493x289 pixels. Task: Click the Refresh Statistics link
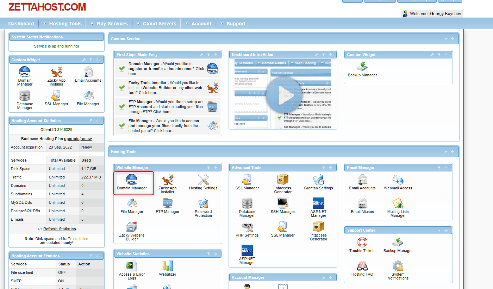pos(60,229)
